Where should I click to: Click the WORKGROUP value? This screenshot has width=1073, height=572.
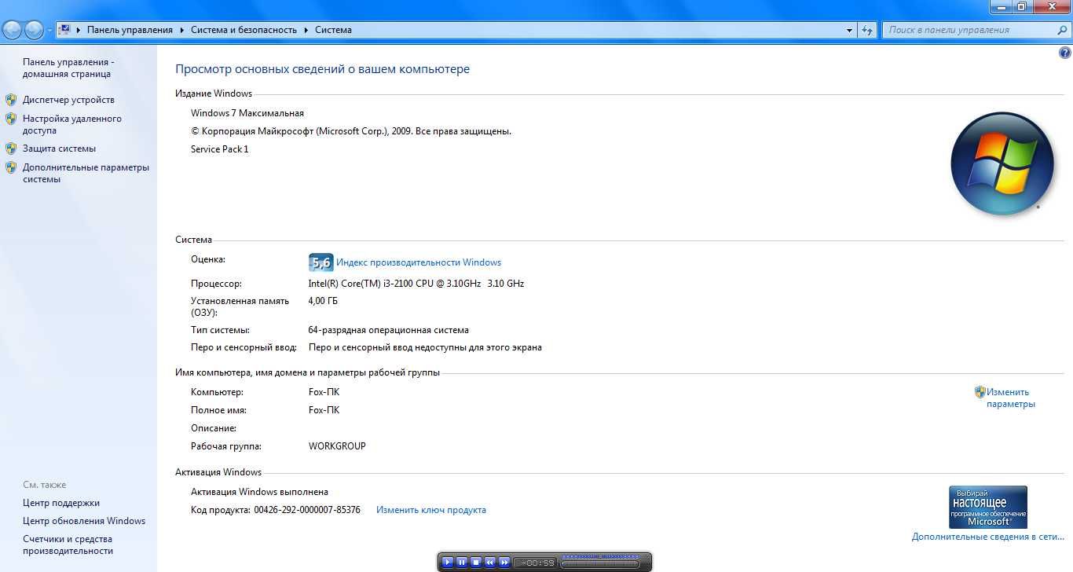pos(337,446)
